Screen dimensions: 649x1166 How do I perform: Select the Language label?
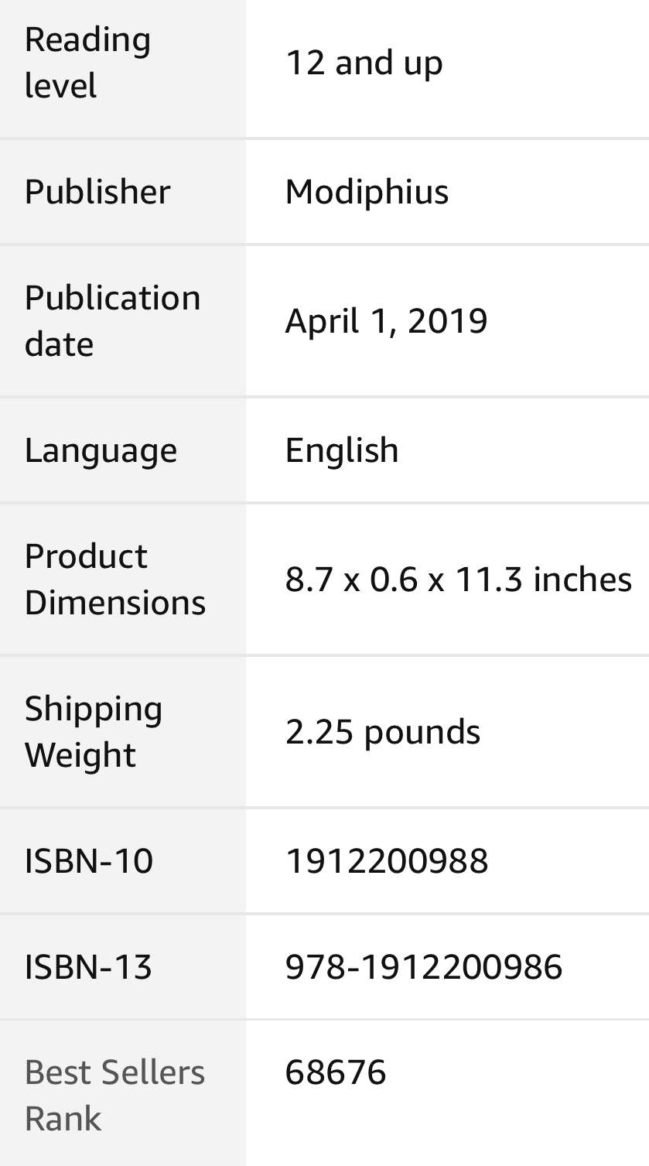click(x=101, y=450)
